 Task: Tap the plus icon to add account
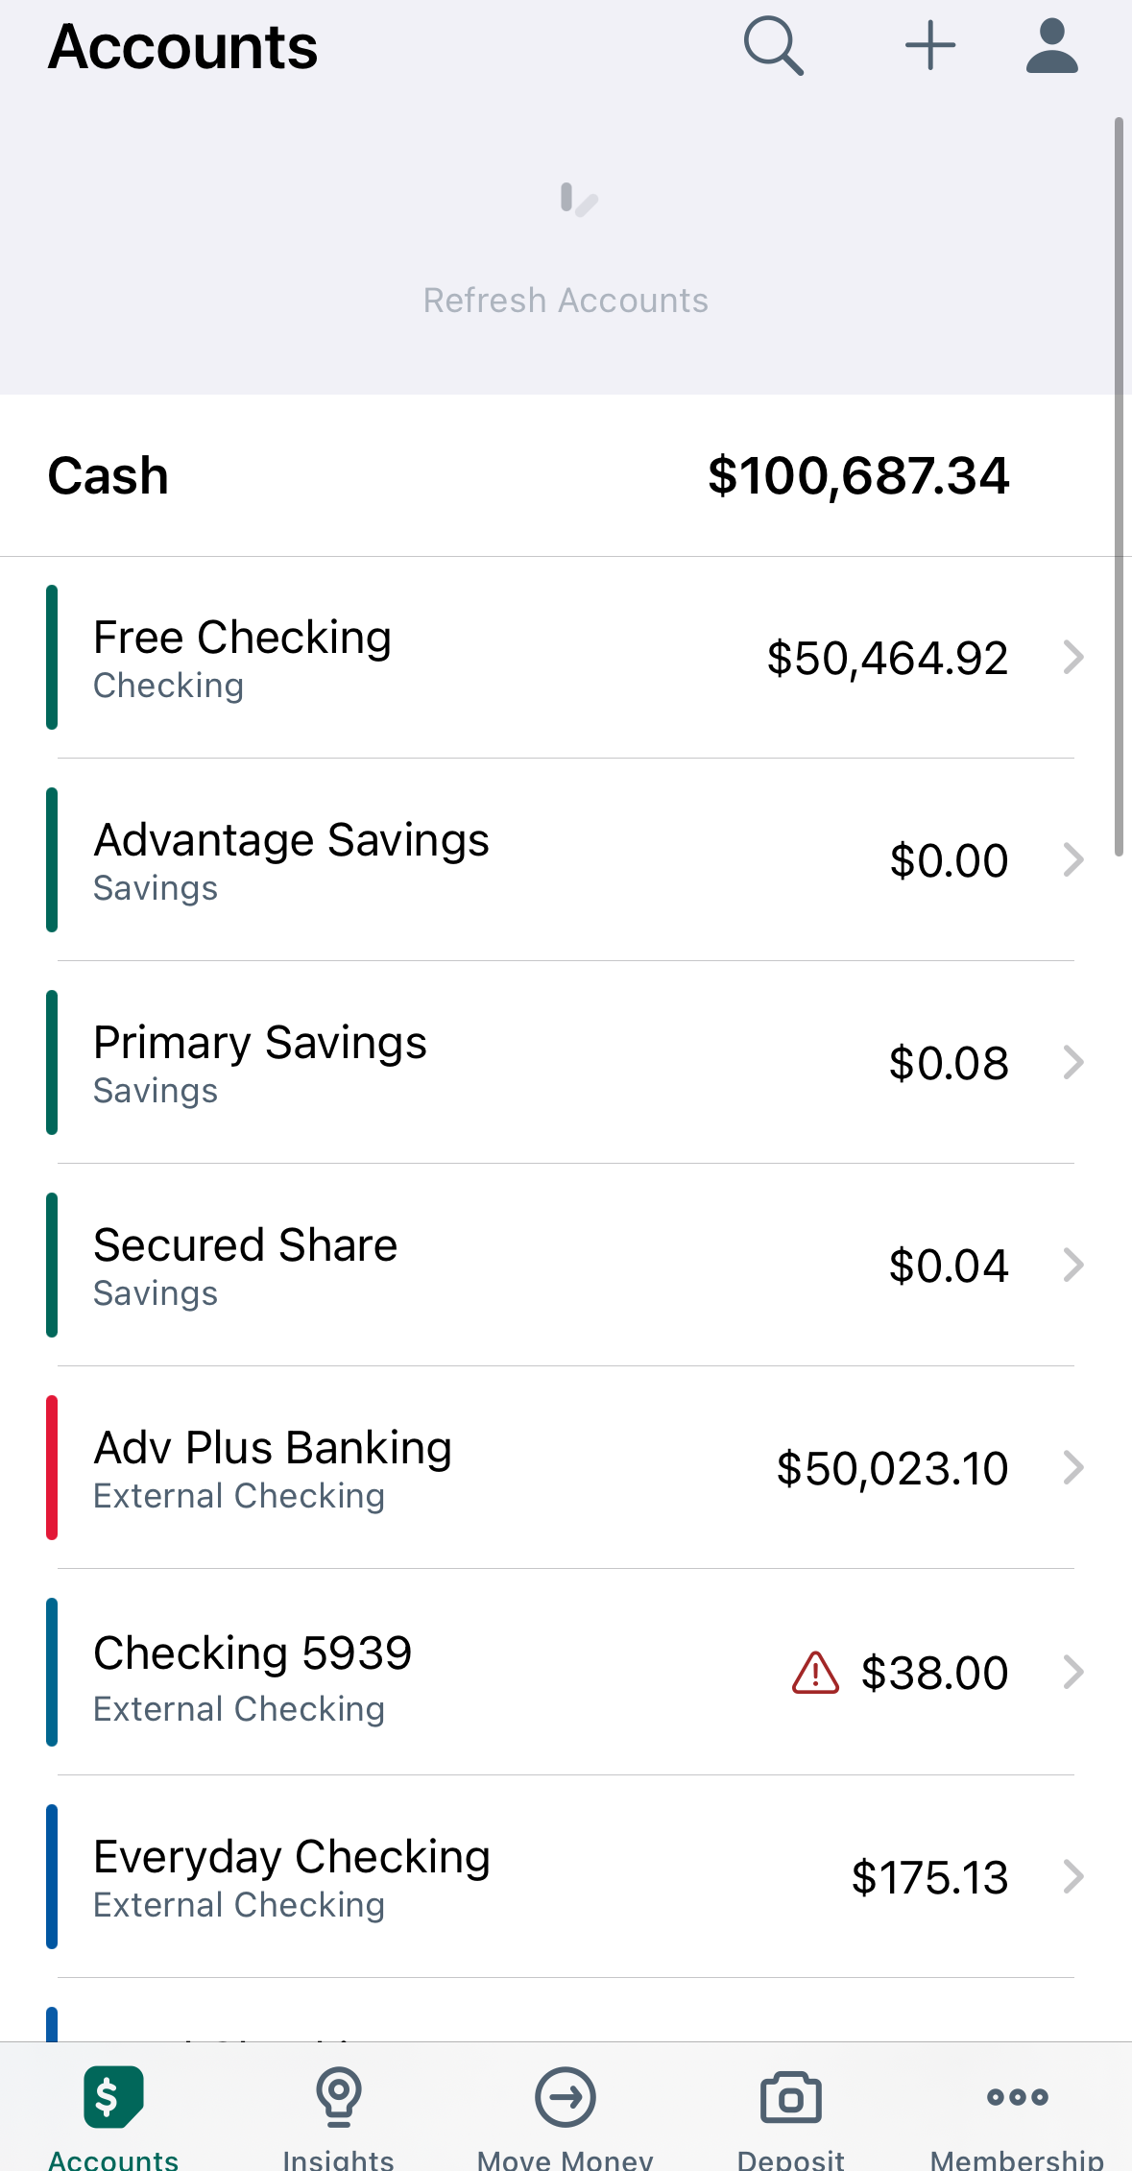tap(930, 45)
